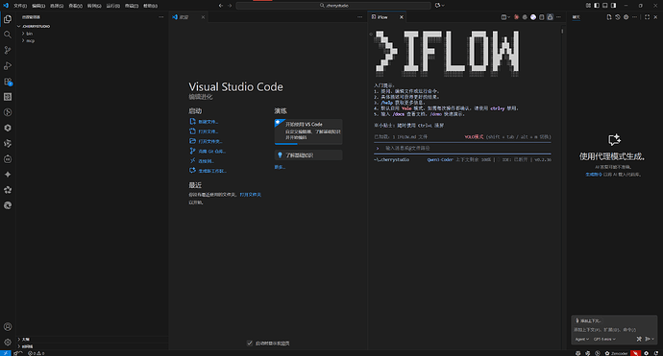Open the Selection menu
The height and width of the screenshot is (356, 663).
(57, 6)
